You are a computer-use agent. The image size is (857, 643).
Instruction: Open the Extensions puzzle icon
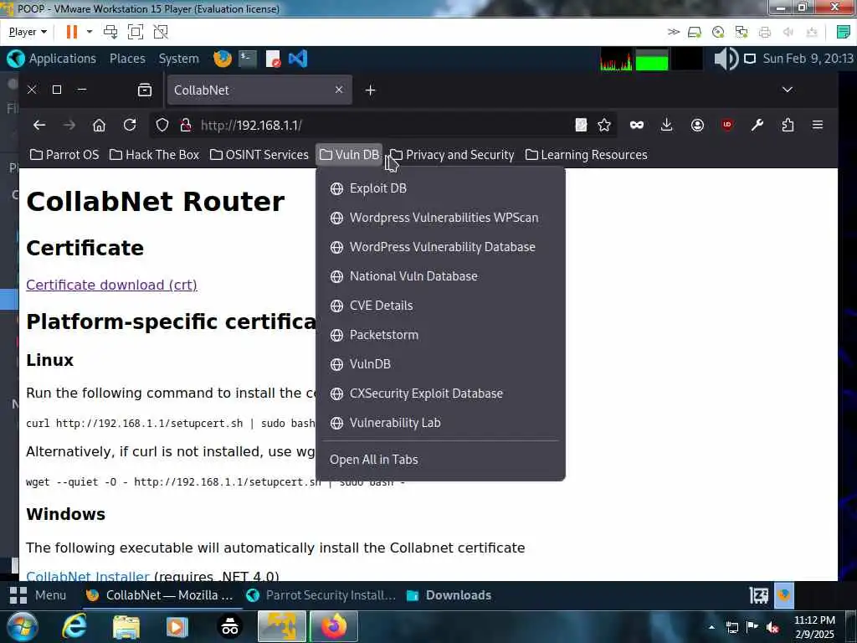click(788, 126)
